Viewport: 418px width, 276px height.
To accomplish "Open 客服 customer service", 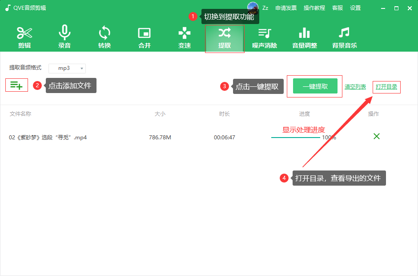I will point(337,8).
